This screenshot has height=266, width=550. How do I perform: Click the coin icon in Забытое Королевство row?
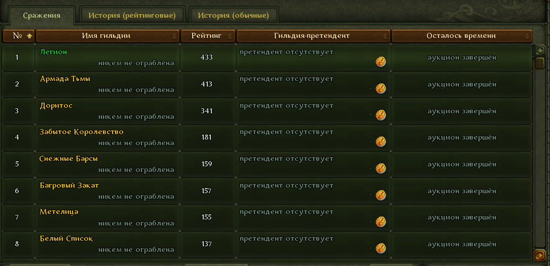(x=381, y=142)
